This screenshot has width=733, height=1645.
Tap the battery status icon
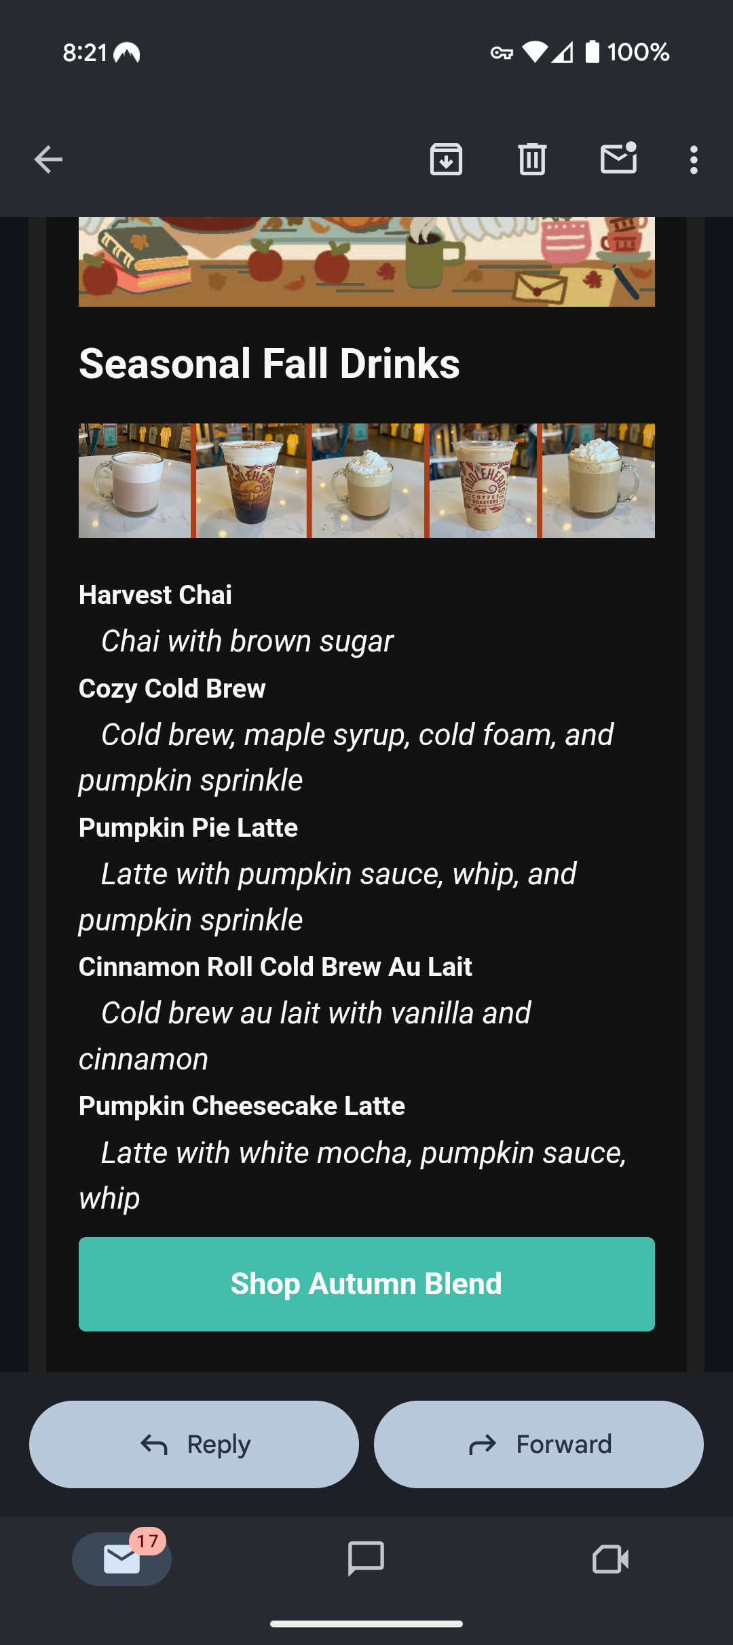tap(592, 52)
